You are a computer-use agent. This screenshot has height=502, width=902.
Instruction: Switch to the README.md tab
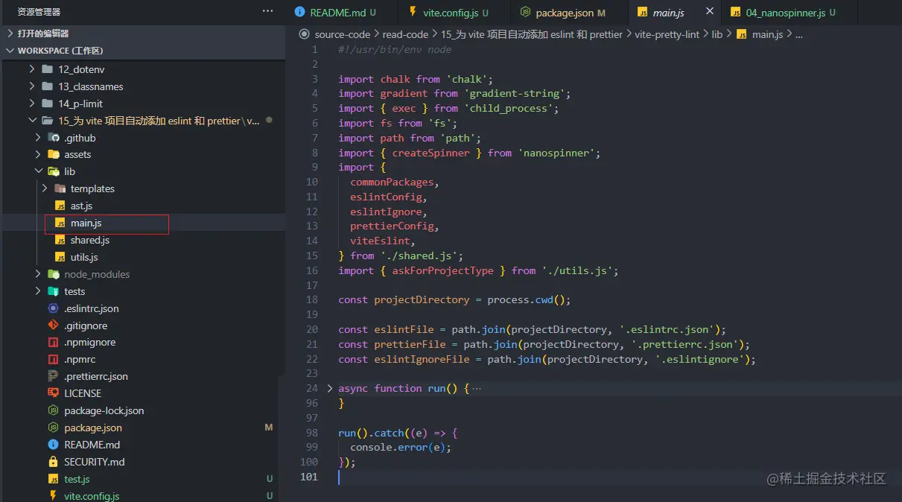(339, 12)
